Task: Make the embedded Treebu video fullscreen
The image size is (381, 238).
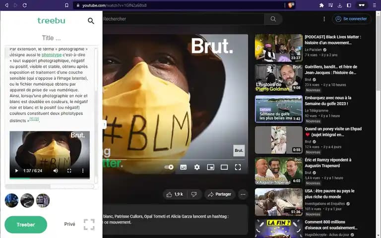Action: coord(69,171)
